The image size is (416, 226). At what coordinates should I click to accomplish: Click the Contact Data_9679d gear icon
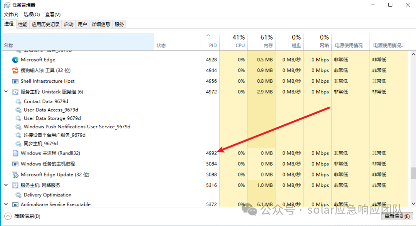pyautogui.click(x=18, y=101)
